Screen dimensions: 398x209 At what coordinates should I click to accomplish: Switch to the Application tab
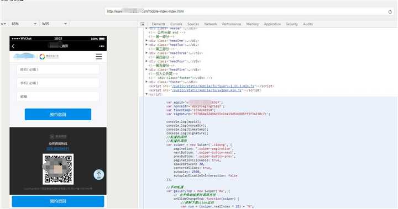(x=272, y=24)
